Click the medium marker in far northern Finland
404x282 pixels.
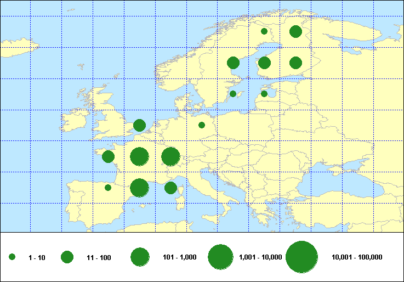(x=295, y=31)
